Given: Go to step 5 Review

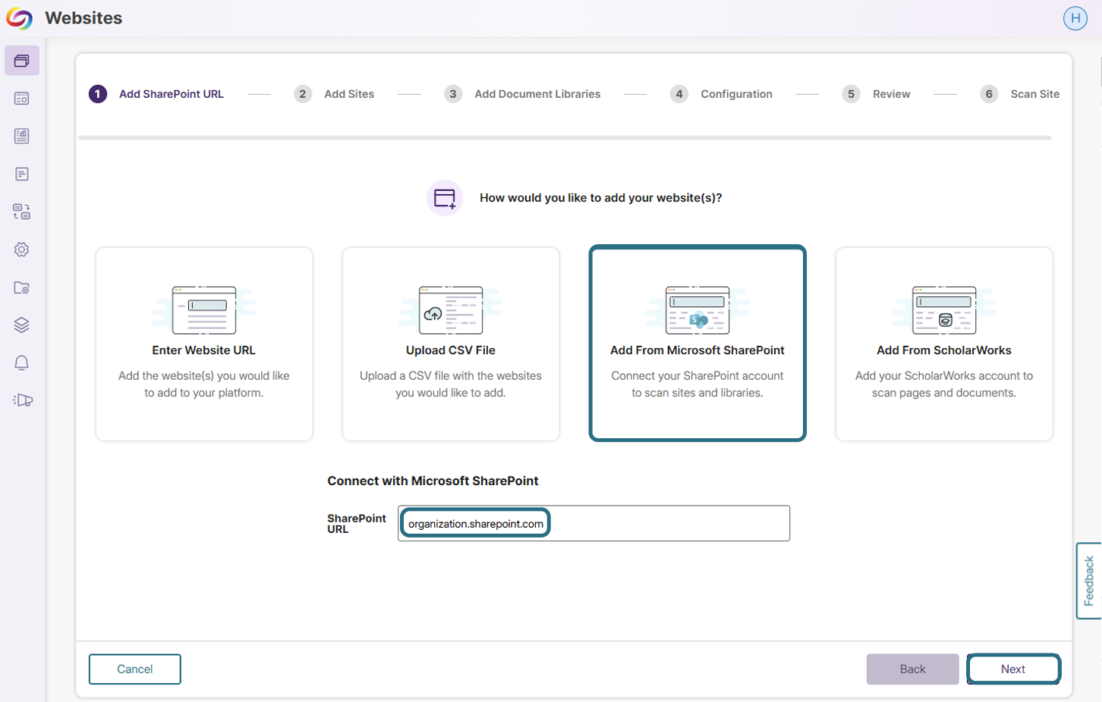Looking at the screenshot, I should 876,94.
